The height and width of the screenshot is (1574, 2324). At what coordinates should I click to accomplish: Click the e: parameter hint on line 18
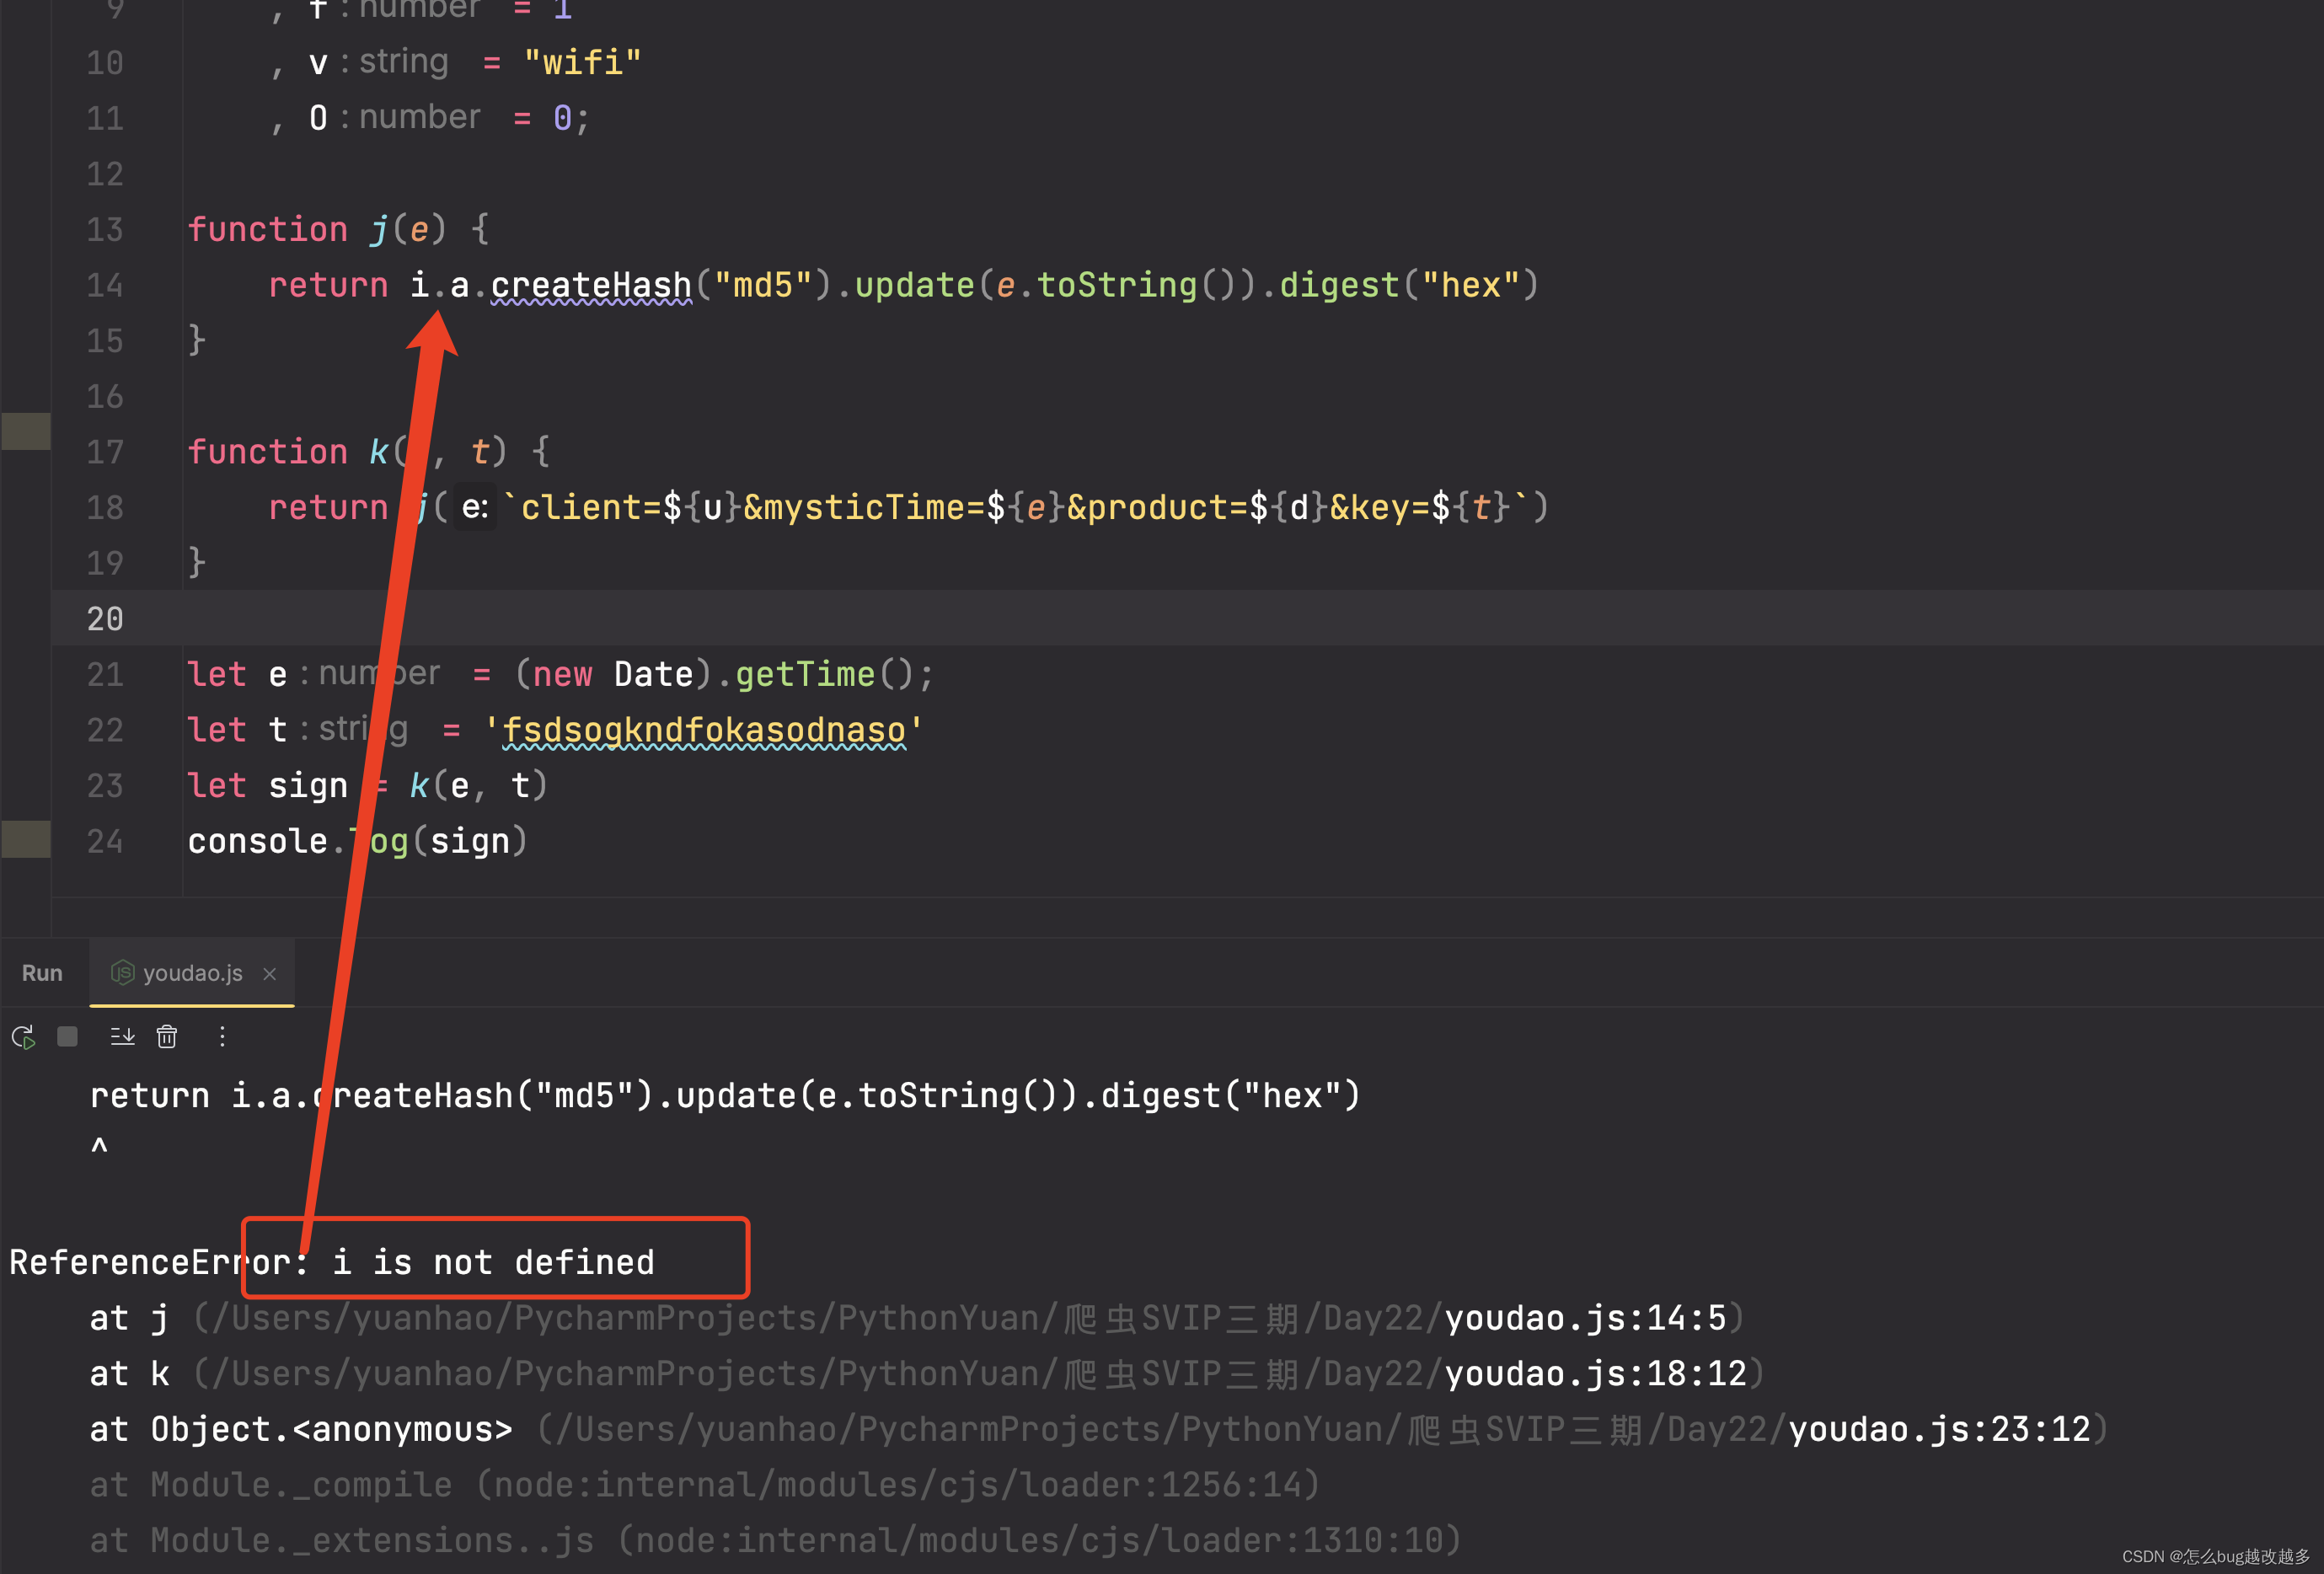click(x=475, y=508)
